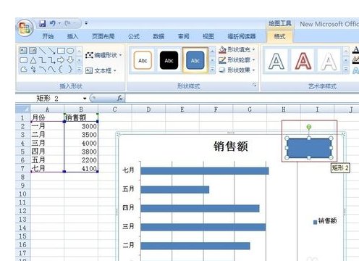Select the cell containing 月份
359x261 pixels.
click(x=47, y=117)
